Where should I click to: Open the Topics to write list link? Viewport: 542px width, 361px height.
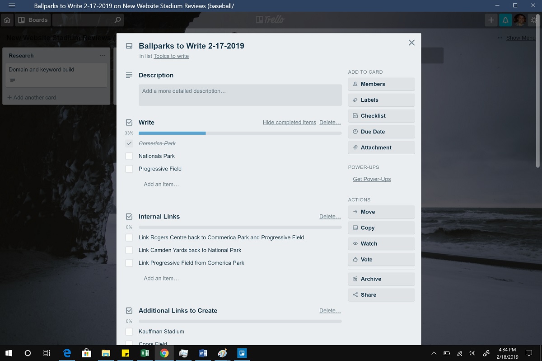pos(171,56)
